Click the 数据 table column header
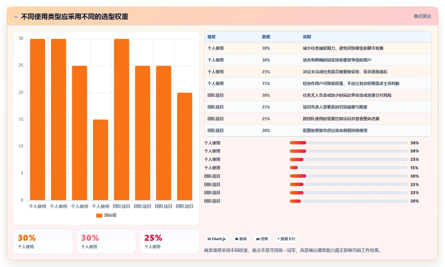The image size is (445, 267). pos(266,37)
